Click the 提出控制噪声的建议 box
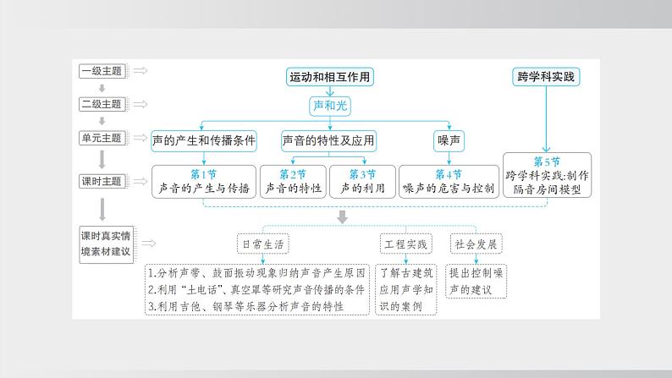Image resolution: width=672 pixels, height=378 pixels. pyautogui.click(x=476, y=282)
